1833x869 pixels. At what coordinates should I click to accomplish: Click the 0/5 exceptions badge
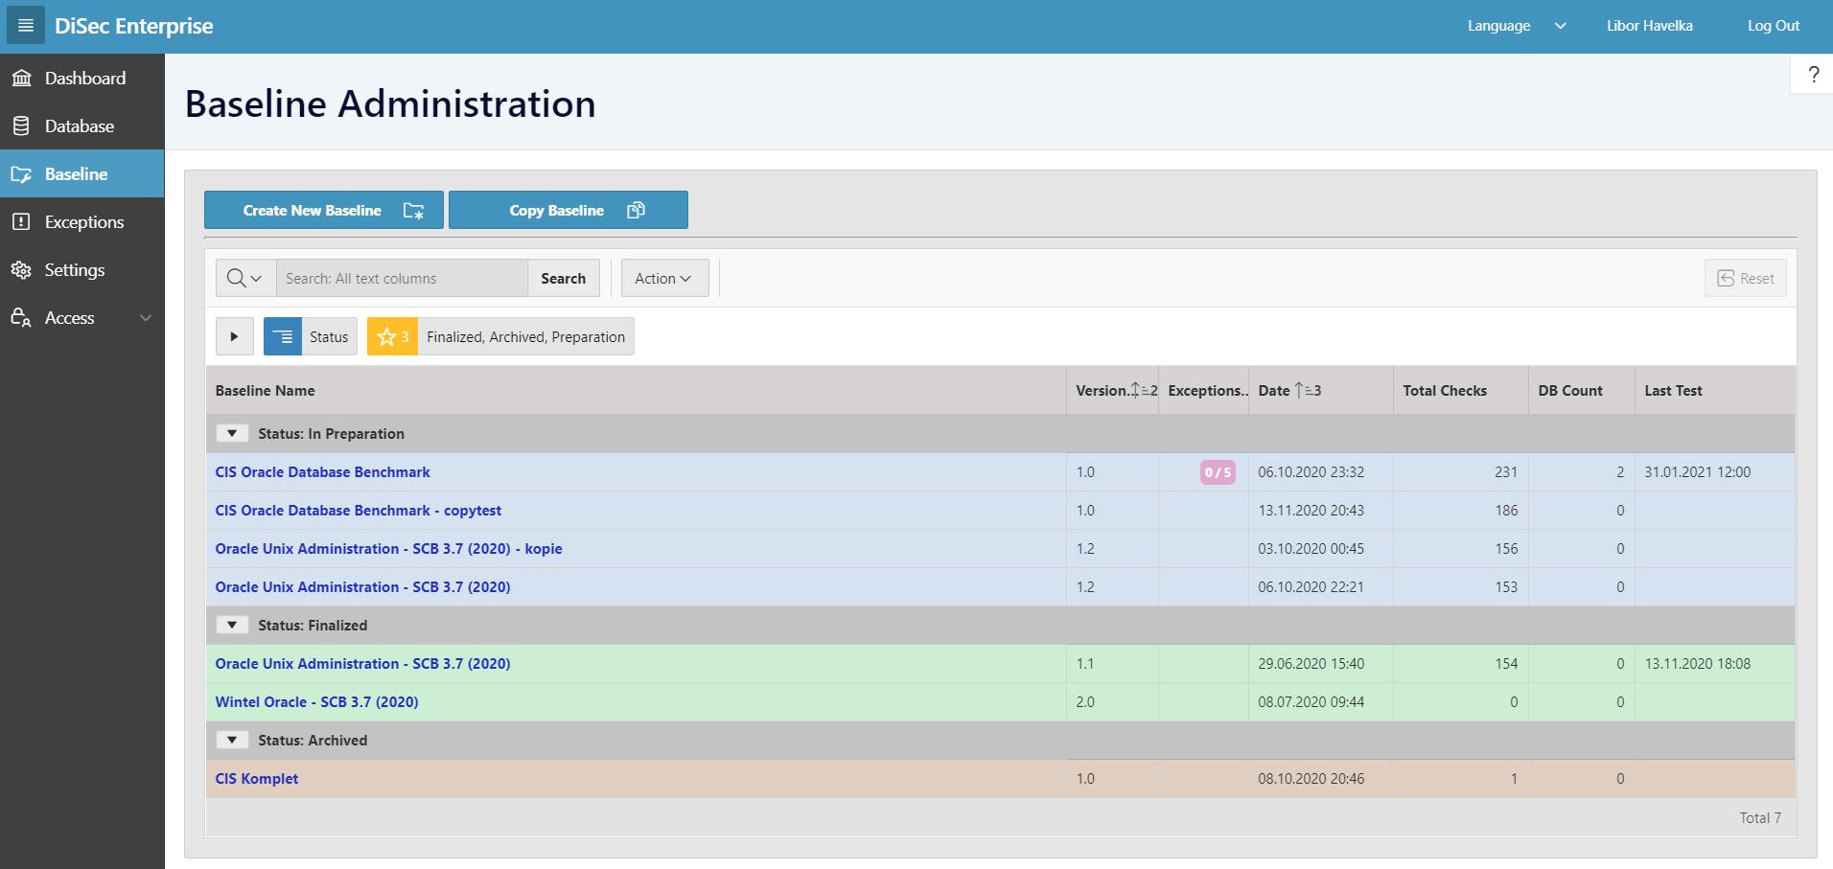point(1218,472)
